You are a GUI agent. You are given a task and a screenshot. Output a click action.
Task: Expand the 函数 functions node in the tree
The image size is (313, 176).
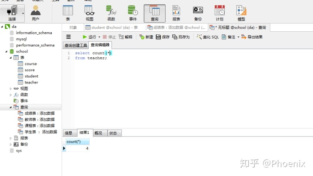click(10, 95)
